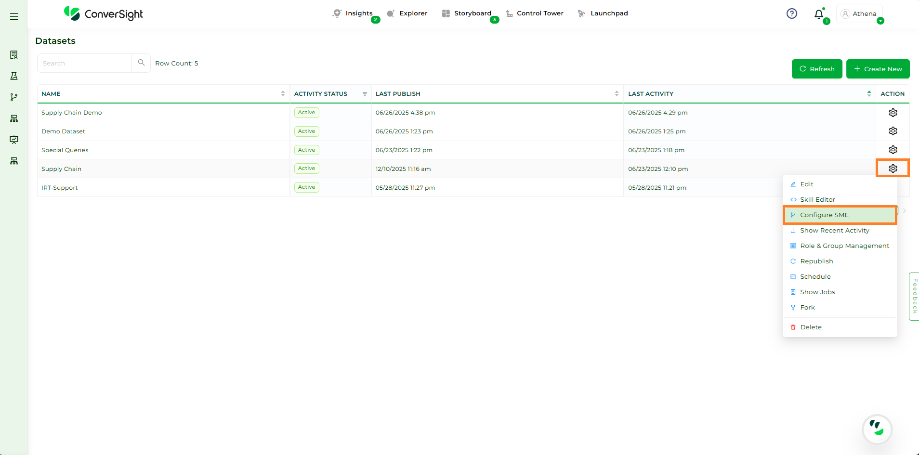The width and height of the screenshot is (919, 455).
Task: Click the help question mark icon
Action: pos(791,13)
